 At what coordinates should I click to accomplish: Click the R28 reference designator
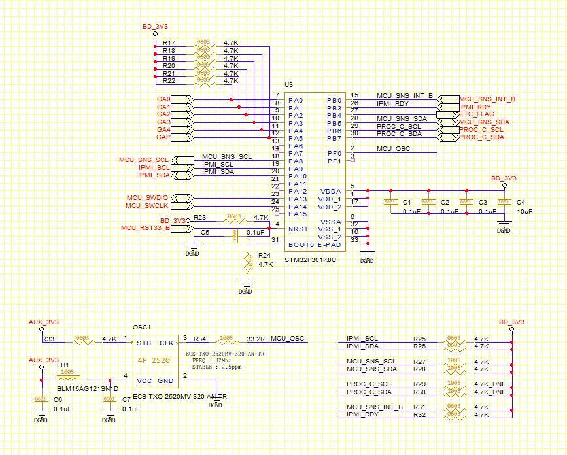click(419, 369)
